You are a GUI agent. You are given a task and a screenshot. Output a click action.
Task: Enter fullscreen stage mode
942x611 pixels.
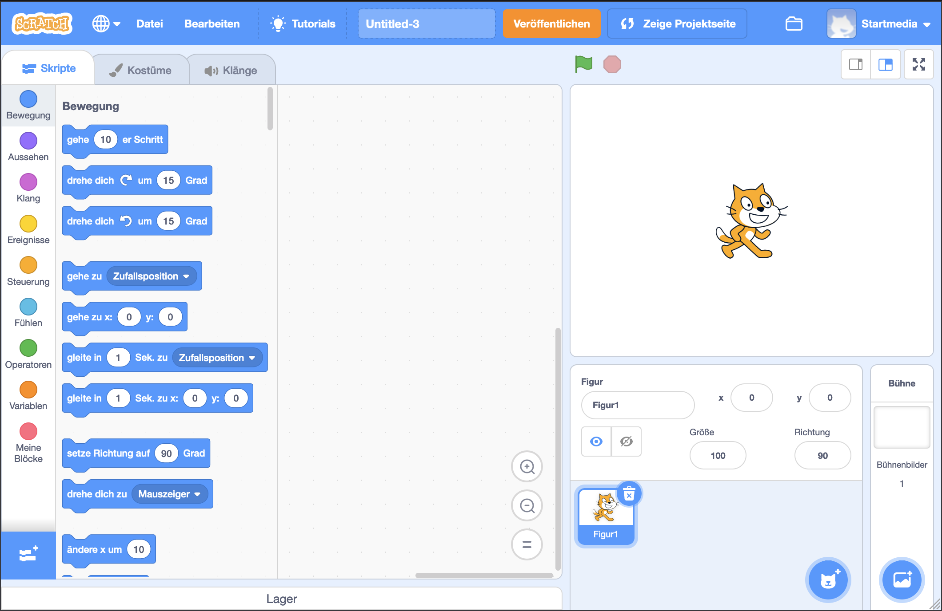click(x=918, y=65)
